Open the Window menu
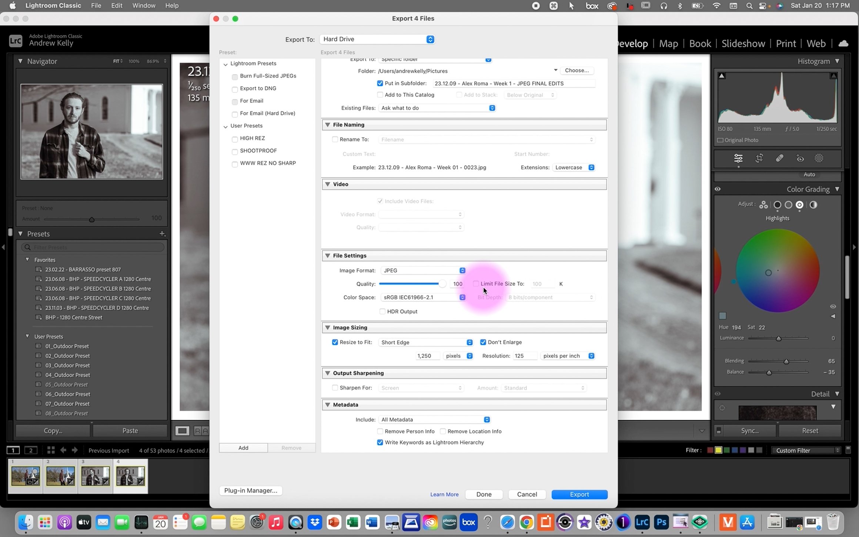Screen dimensions: 859x537 (144, 6)
